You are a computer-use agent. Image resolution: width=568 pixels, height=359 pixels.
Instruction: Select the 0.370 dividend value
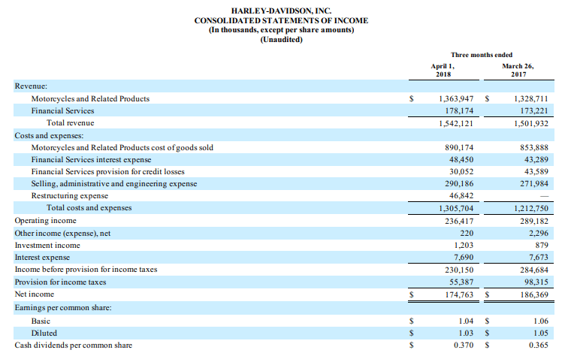(464, 345)
